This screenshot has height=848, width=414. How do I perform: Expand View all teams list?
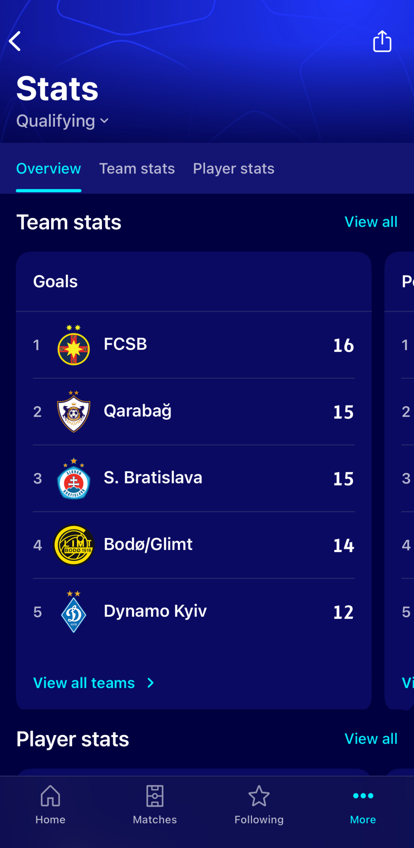(x=83, y=683)
